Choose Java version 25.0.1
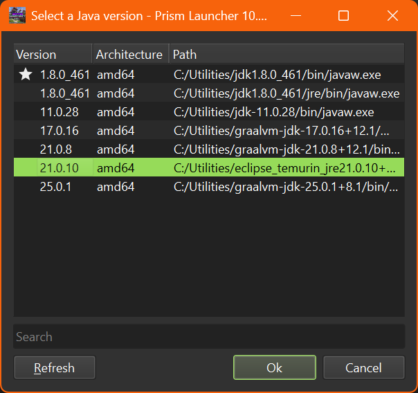Viewport: 418px width, 393px height. [56, 187]
